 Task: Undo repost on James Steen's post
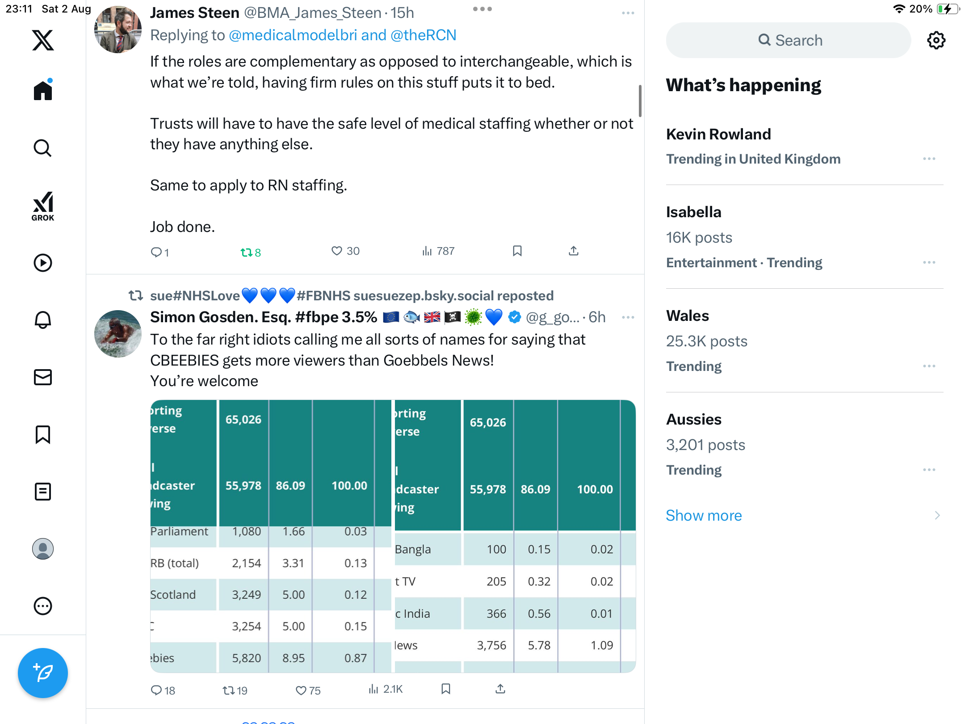(x=250, y=253)
